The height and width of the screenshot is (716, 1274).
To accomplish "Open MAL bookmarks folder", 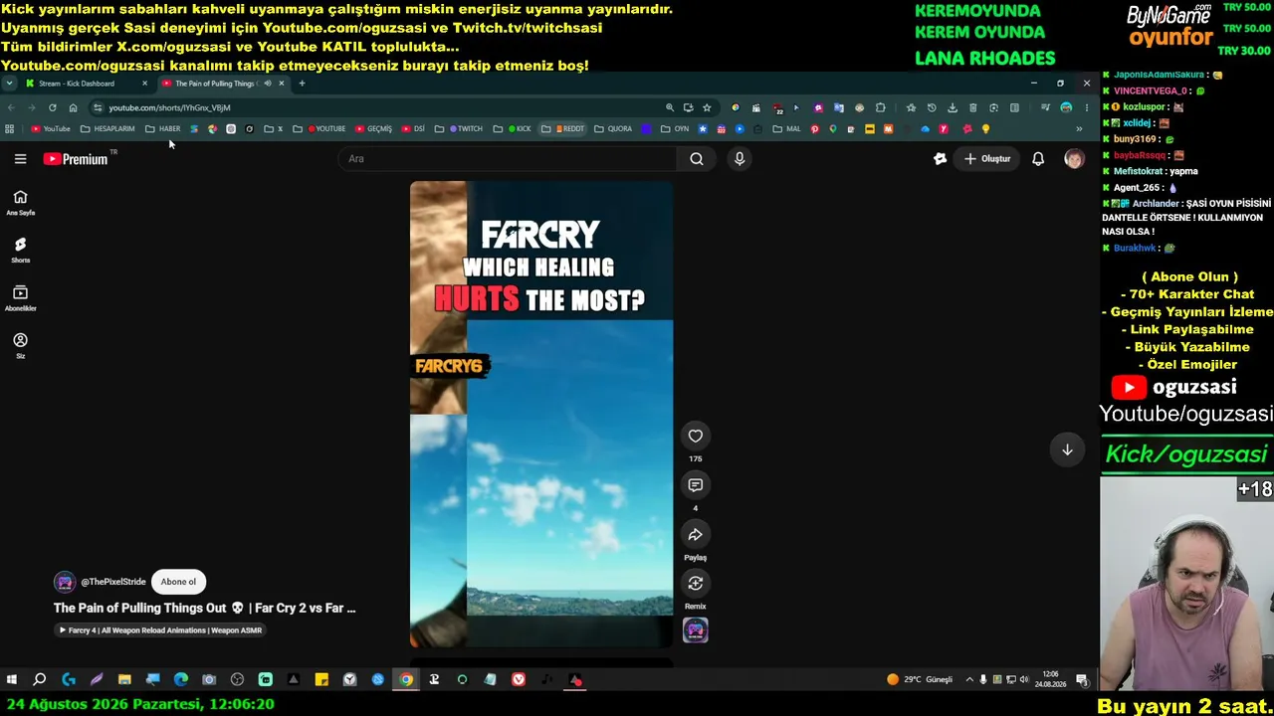I will (x=786, y=129).
